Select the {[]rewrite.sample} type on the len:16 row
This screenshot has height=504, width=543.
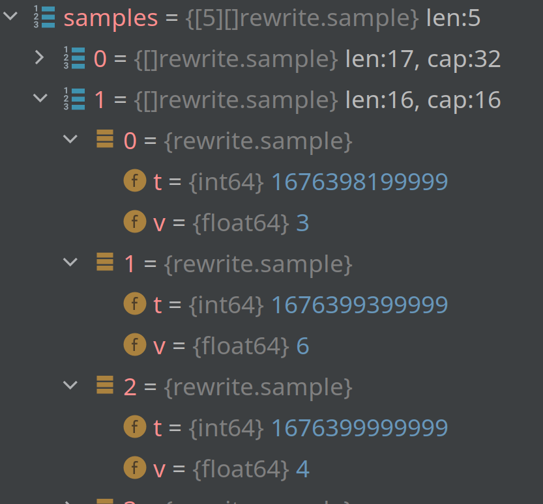[x=236, y=100]
